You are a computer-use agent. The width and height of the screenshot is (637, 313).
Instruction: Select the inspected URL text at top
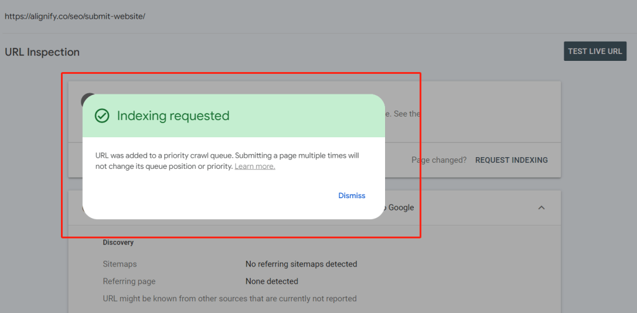coord(75,17)
